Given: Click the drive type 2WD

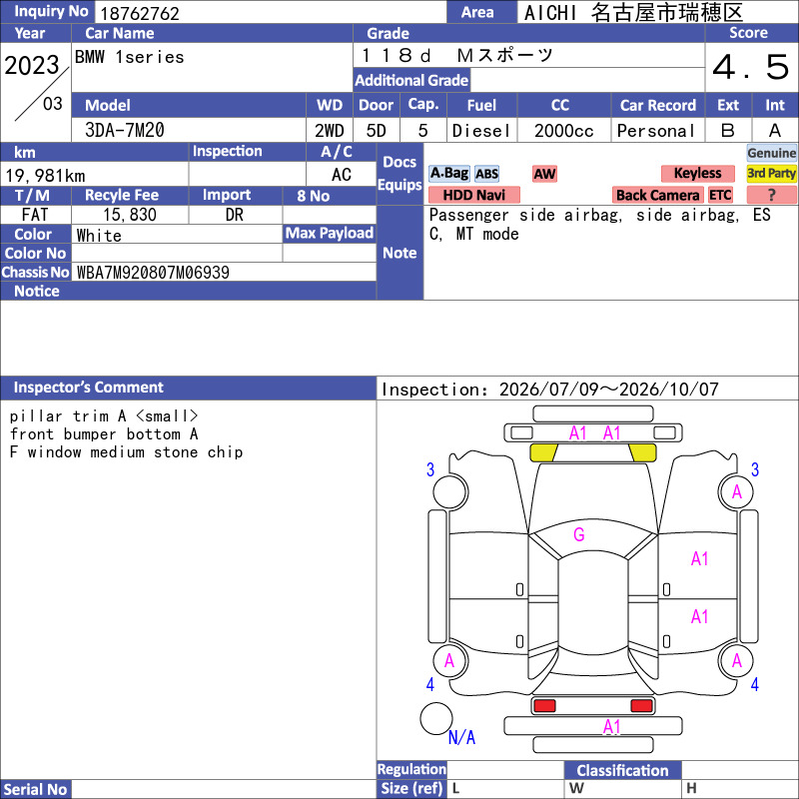Looking at the screenshot, I should click(330, 131).
